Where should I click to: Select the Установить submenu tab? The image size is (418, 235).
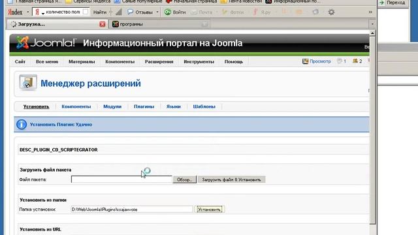(x=37, y=106)
